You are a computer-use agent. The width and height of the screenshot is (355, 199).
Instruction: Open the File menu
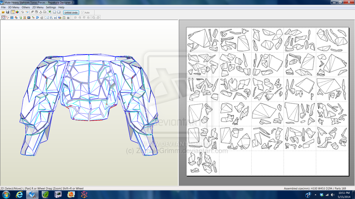(3, 7)
